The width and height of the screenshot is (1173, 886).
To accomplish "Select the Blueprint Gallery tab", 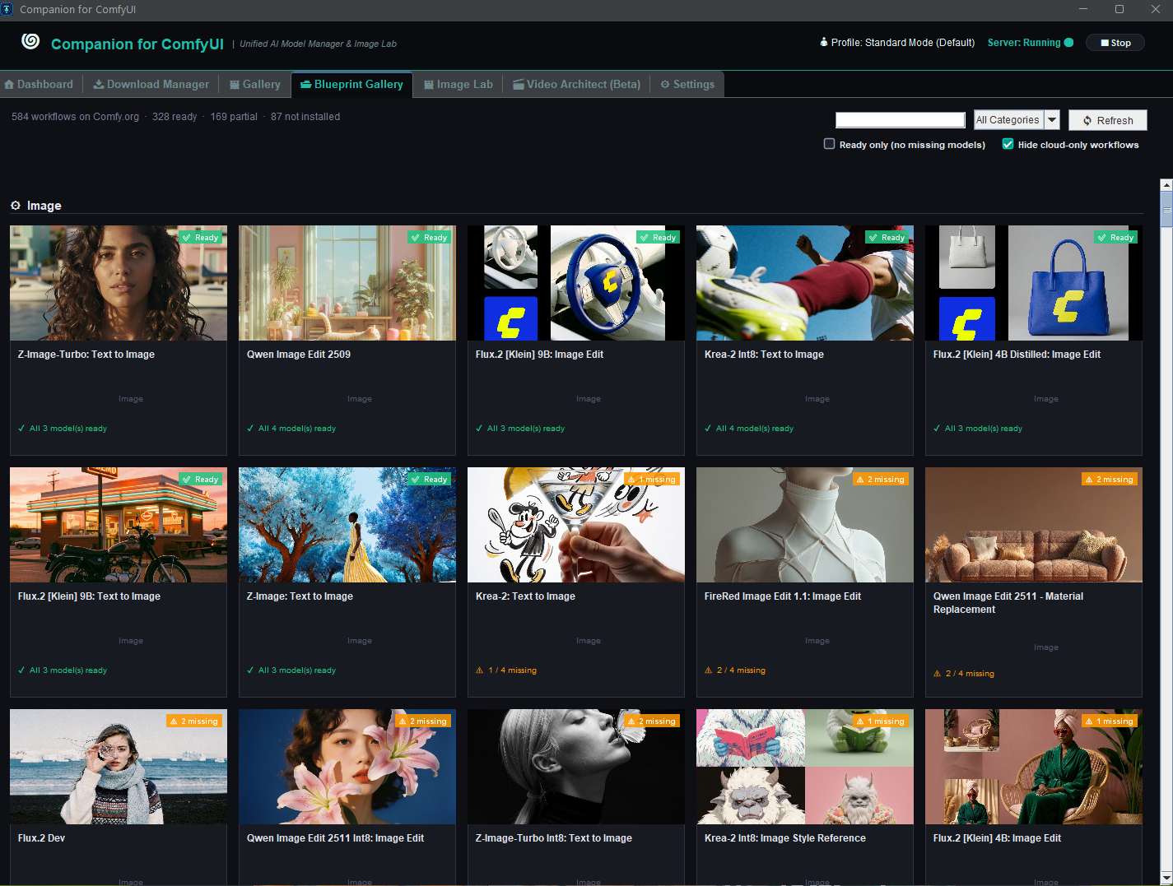I will click(351, 84).
